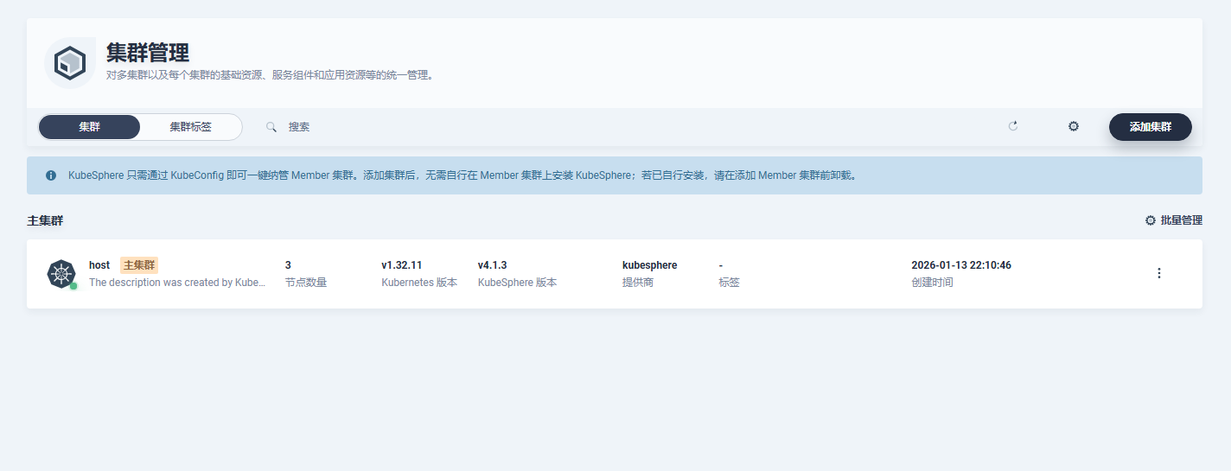Click the v1.32.11 Kubernetes version
This screenshot has width=1231, height=471.
tap(401, 265)
